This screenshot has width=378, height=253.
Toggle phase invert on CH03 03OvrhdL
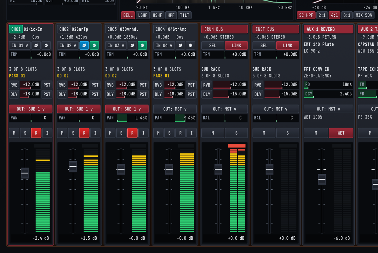point(132,45)
